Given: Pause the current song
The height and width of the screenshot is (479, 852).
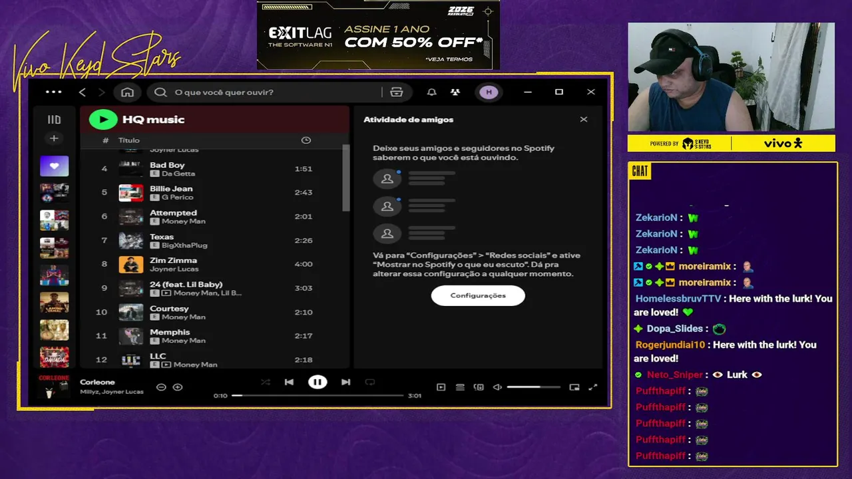Looking at the screenshot, I should (318, 382).
